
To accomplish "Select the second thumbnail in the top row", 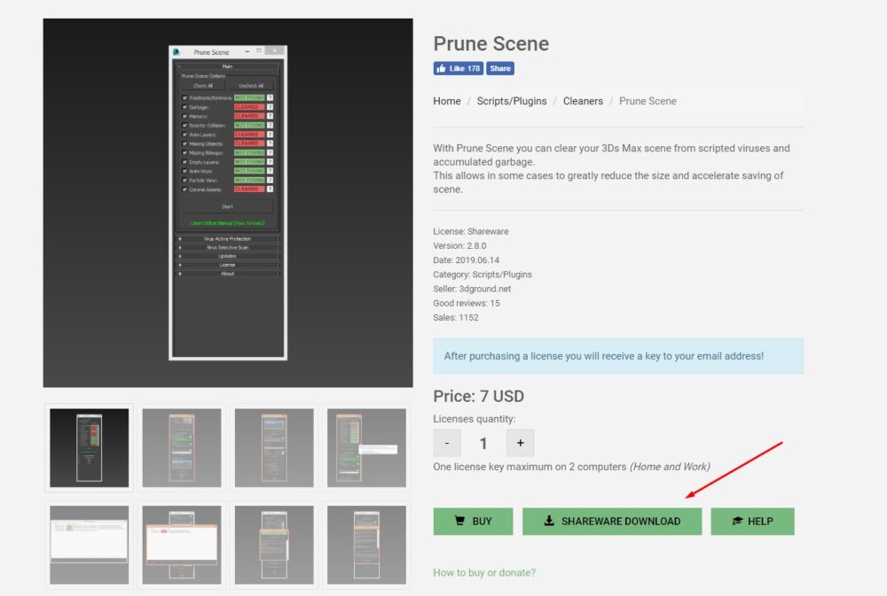I will (181, 446).
